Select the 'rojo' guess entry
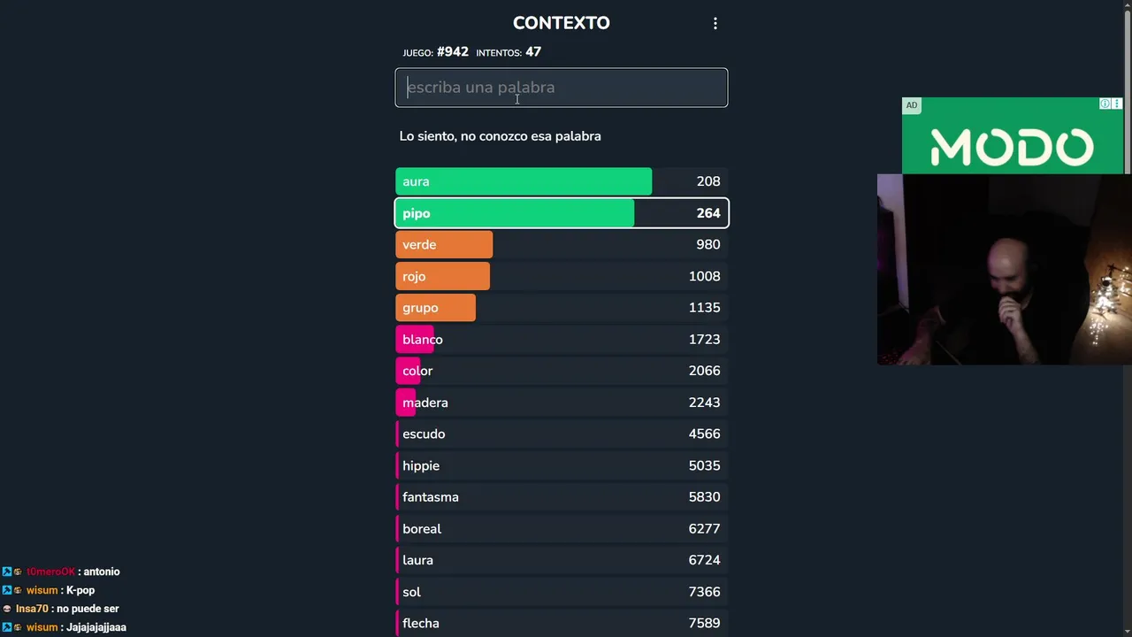The width and height of the screenshot is (1132, 637). pyautogui.click(x=561, y=276)
